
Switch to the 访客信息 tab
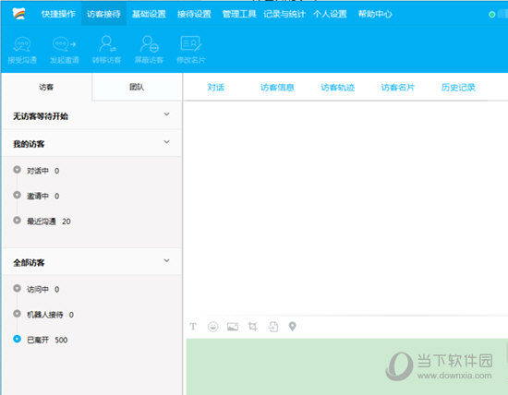(x=277, y=87)
